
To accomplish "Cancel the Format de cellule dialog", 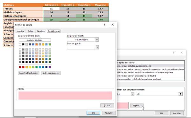I will [x=109, y=113].
